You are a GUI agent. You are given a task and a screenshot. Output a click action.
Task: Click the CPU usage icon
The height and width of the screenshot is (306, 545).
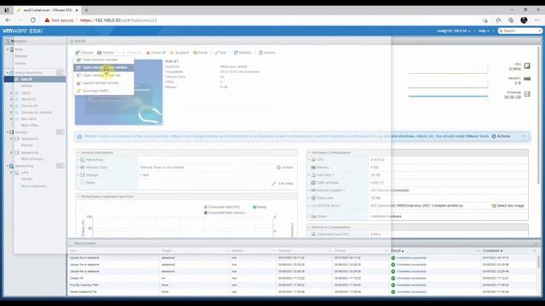[x=527, y=65]
